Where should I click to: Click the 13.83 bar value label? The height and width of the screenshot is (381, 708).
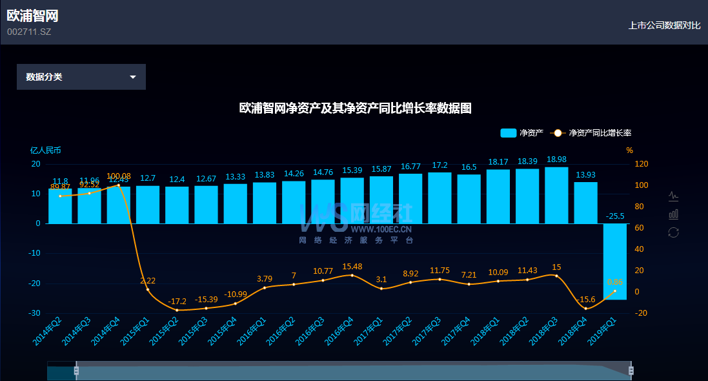click(265, 175)
